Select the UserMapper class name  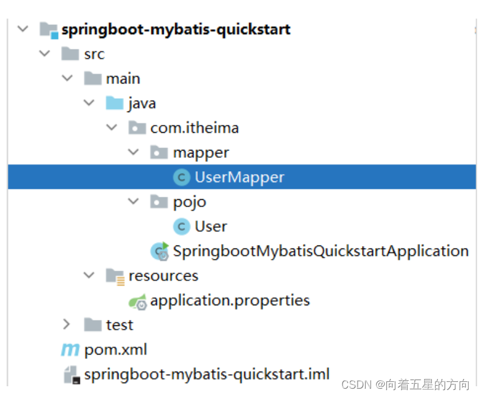pyautogui.click(x=239, y=177)
